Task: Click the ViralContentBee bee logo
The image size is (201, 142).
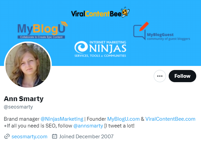Action: pos(125,12)
